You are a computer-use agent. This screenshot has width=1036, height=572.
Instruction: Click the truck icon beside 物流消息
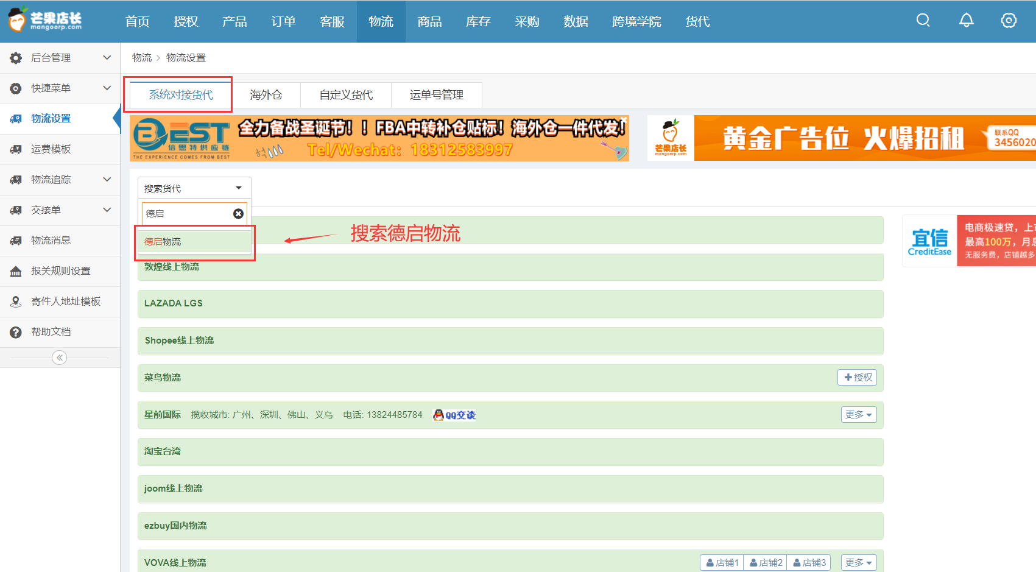[16, 241]
